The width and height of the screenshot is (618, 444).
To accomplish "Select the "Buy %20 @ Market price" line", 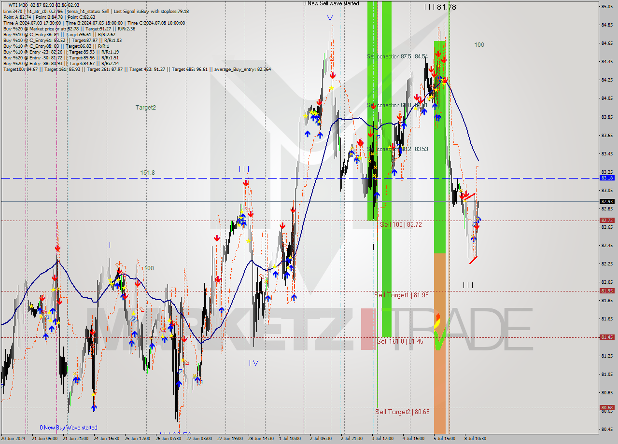I will (69, 28).
